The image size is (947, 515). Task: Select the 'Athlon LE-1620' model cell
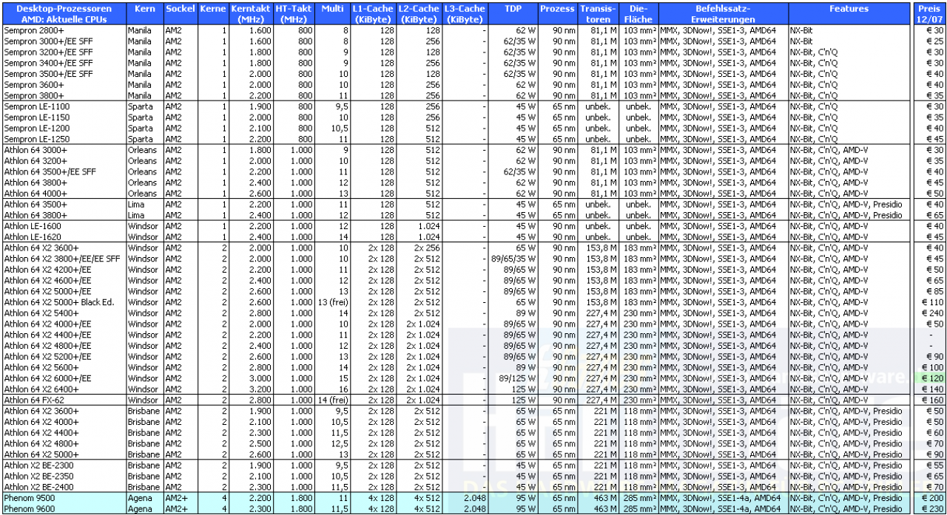[33, 237]
